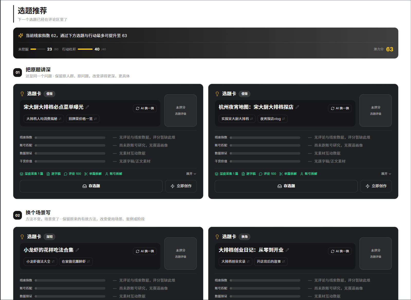Click swap icon on 小龙虾做法大全 chip
The width and height of the screenshot is (411, 300).
click(x=53, y=261)
